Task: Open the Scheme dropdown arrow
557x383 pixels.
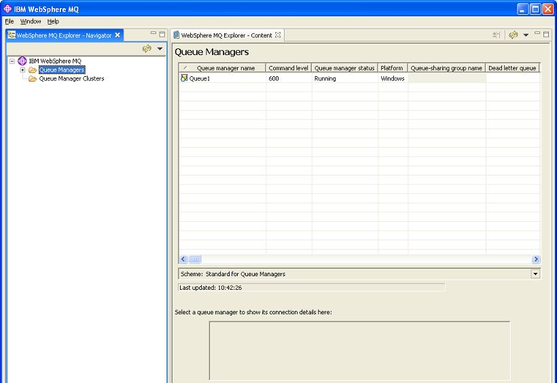Action: pos(535,274)
